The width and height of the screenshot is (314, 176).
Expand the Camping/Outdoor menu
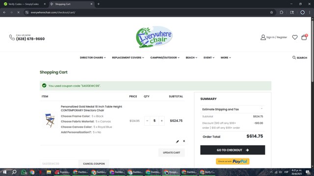pos(165,58)
